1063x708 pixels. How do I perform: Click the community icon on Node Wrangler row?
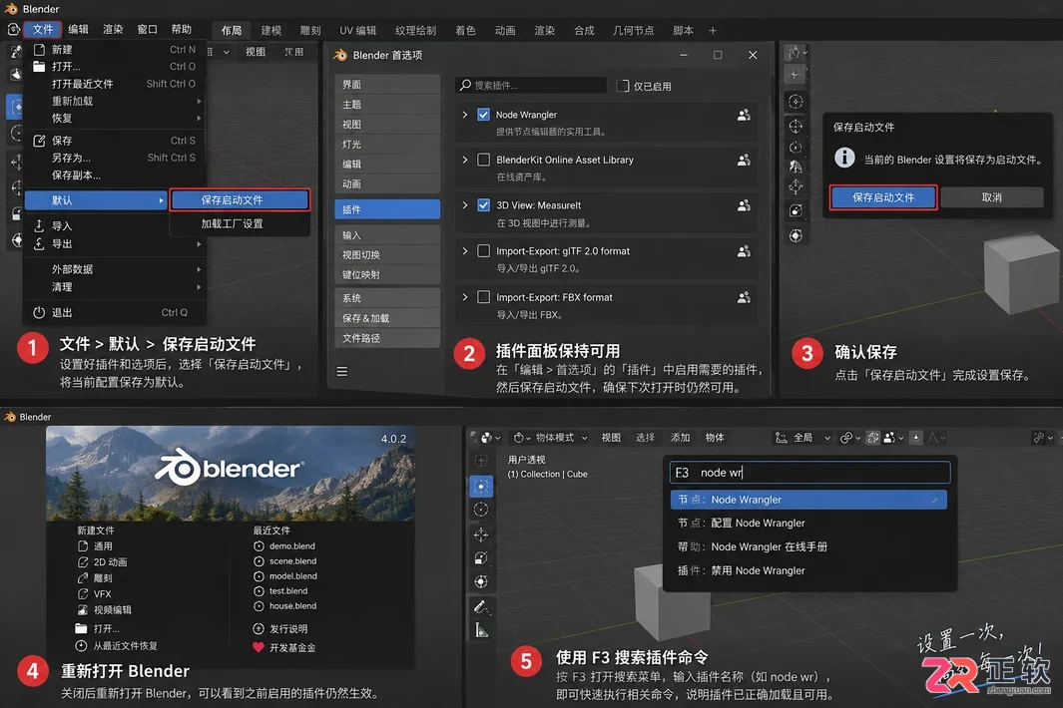pyautogui.click(x=744, y=115)
